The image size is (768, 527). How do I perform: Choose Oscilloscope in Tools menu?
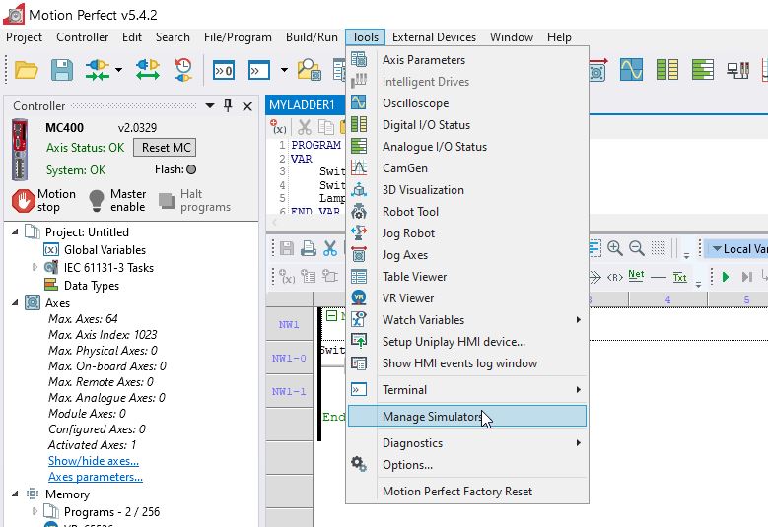pos(467,103)
